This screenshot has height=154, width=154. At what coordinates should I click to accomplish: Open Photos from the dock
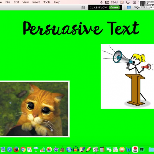pyautogui.click(x=49, y=150)
